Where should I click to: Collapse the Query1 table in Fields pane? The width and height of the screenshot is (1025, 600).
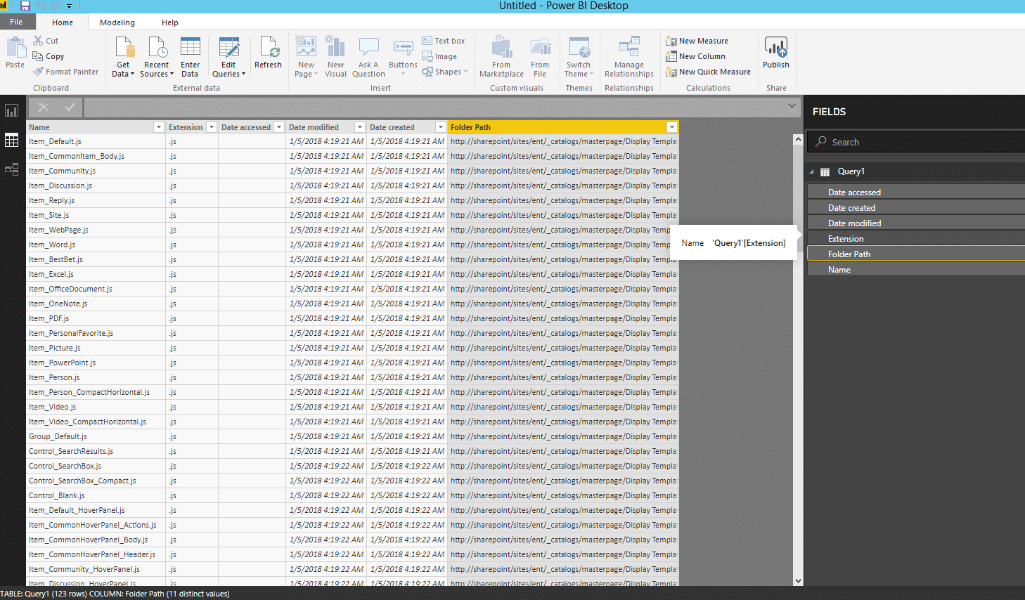pyautogui.click(x=811, y=171)
